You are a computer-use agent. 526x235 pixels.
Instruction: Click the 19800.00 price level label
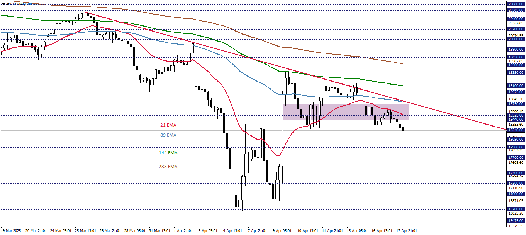[x=516, y=49]
